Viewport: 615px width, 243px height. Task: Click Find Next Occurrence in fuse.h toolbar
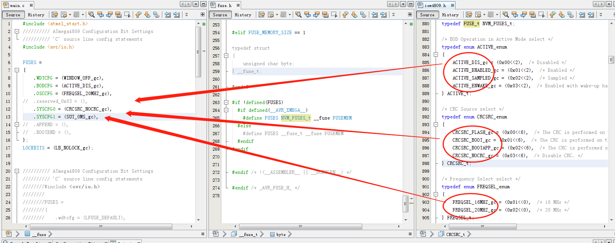[316, 14]
